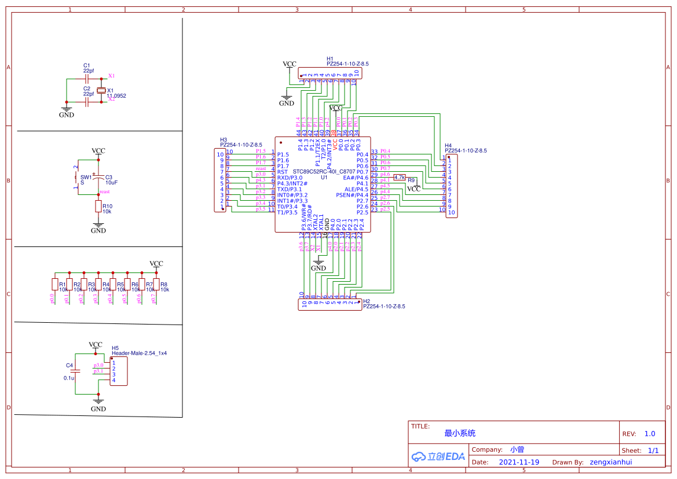The height and width of the screenshot is (479, 677).
Task: Select capacitor C1 22pf symbol
Action: click(87, 79)
